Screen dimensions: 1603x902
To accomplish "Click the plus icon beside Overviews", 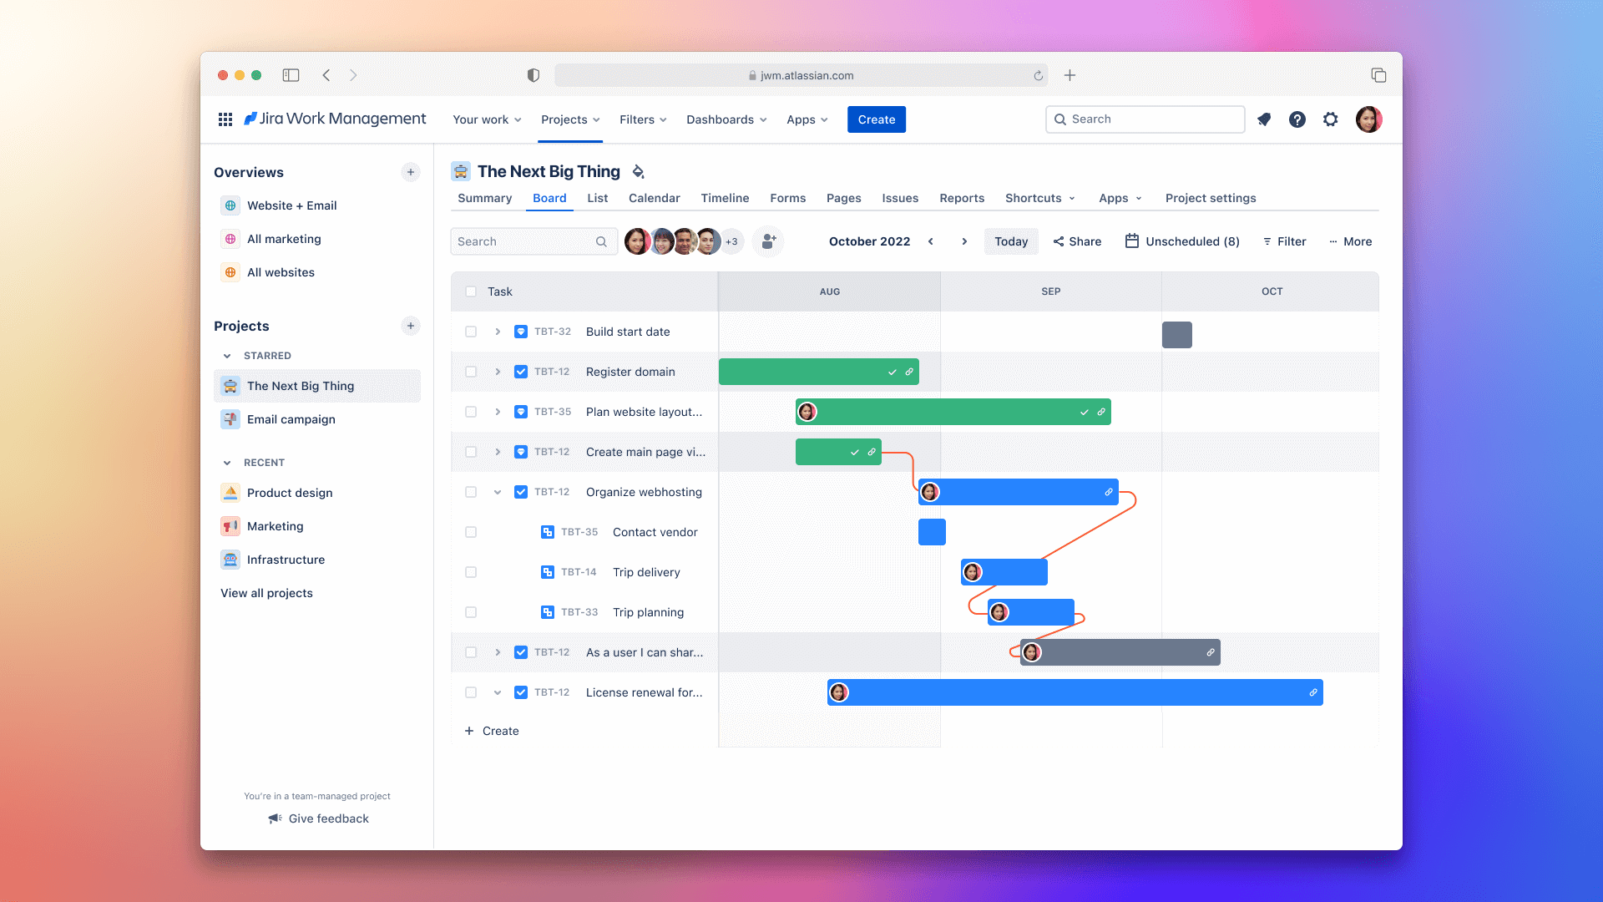I will coord(410,172).
